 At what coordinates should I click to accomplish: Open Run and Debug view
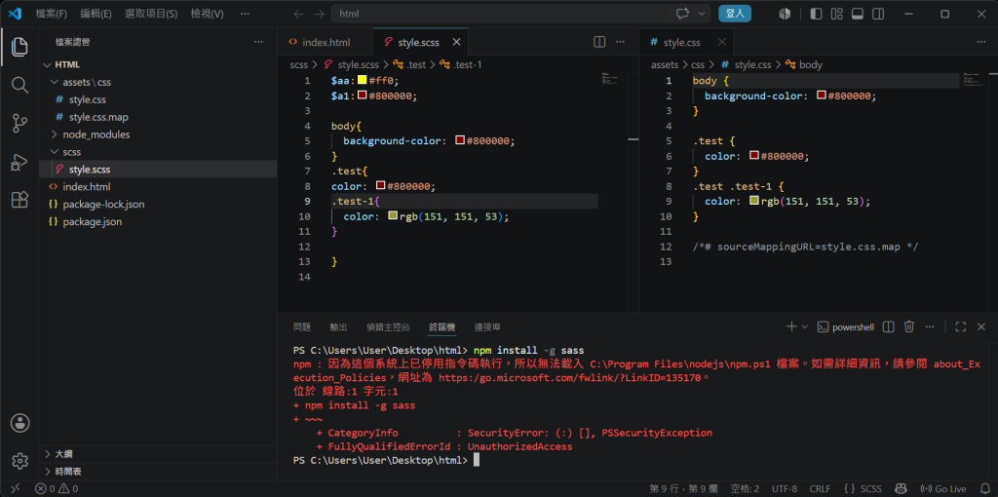click(x=19, y=162)
